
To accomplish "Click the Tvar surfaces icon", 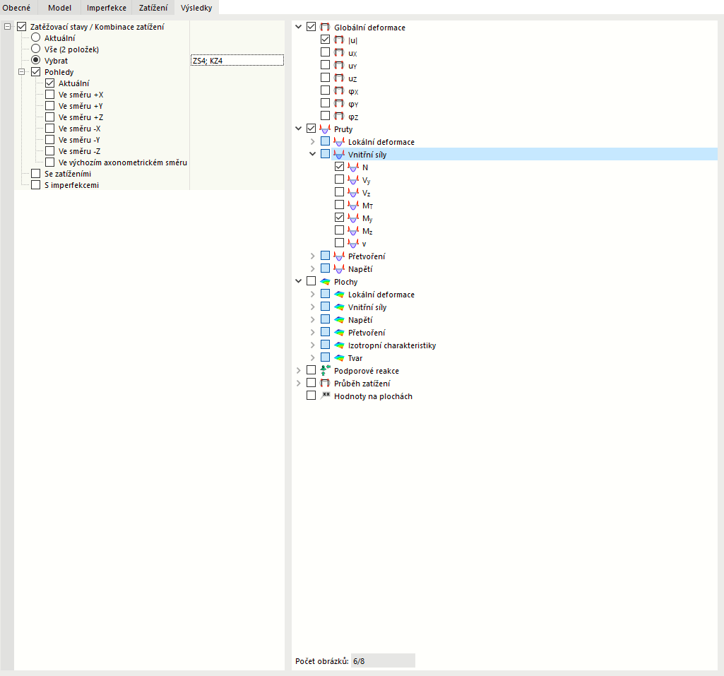I will coord(339,357).
